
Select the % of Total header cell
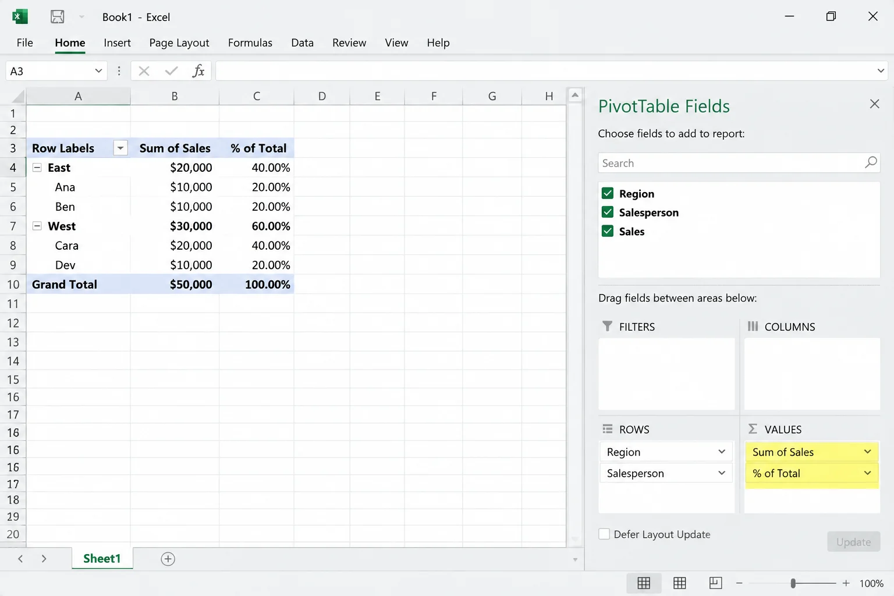pyautogui.click(x=257, y=148)
